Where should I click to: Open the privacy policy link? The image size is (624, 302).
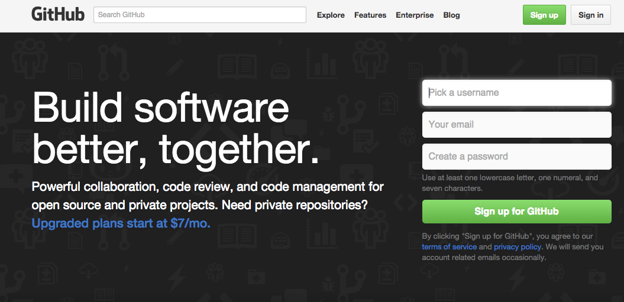518,246
